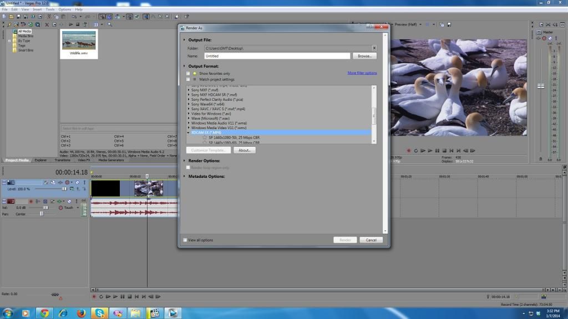
Task: Click the Browse... button
Action: pyautogui.click(x=364, y=56)
